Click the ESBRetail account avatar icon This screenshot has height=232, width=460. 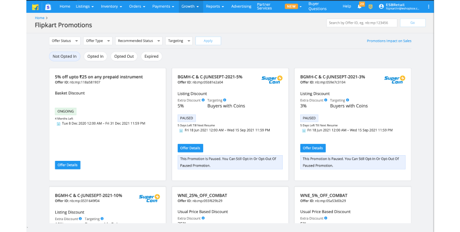point(381,6)
